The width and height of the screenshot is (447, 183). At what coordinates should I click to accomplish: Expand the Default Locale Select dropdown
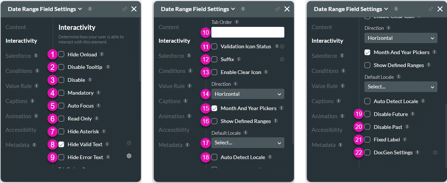click(247, 142)
